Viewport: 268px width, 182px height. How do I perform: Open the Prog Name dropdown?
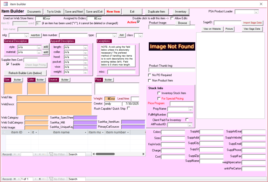coord(190,109)
